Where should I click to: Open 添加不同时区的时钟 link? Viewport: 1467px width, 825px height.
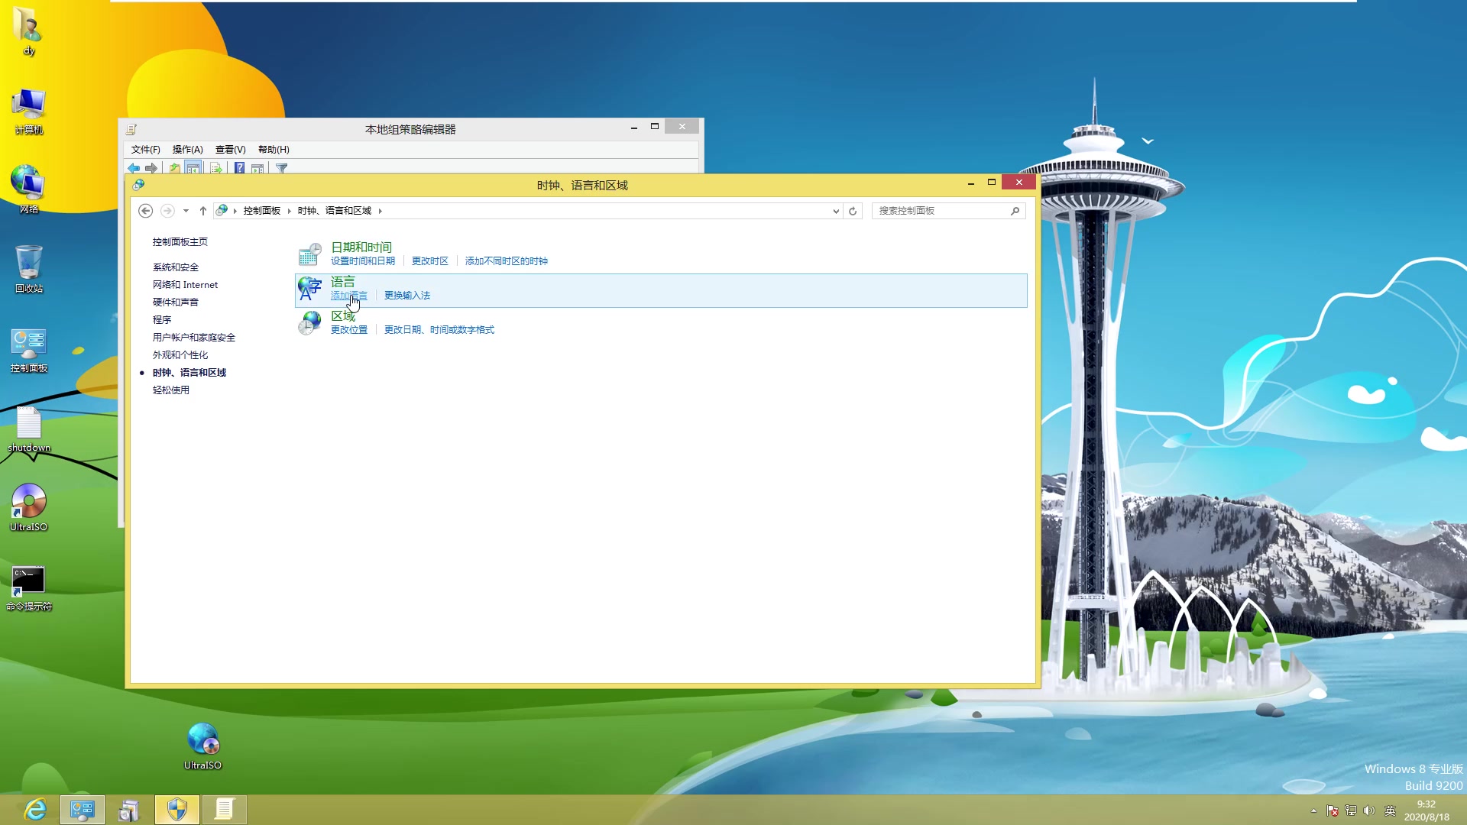507,261
